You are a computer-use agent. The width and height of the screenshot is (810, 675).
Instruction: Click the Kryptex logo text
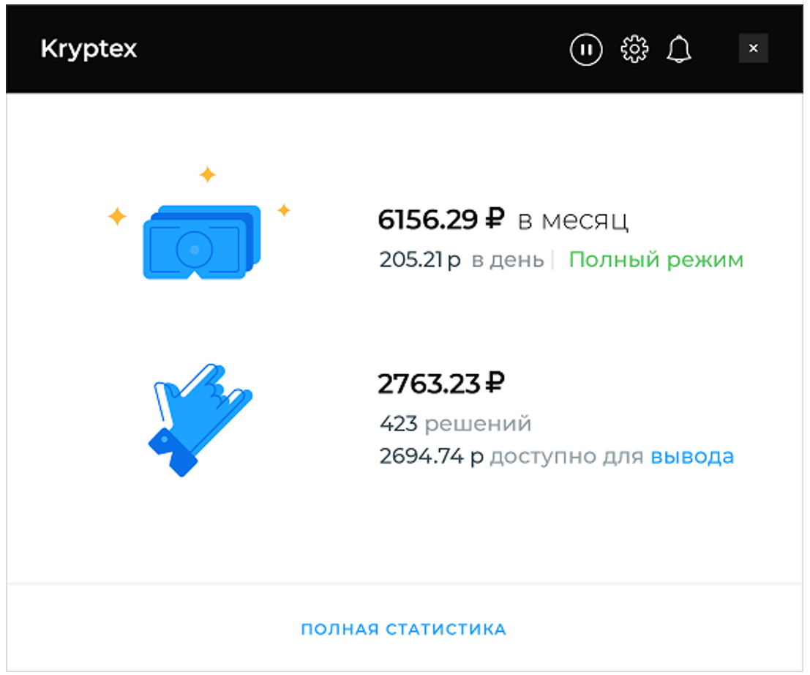point(89,50)
